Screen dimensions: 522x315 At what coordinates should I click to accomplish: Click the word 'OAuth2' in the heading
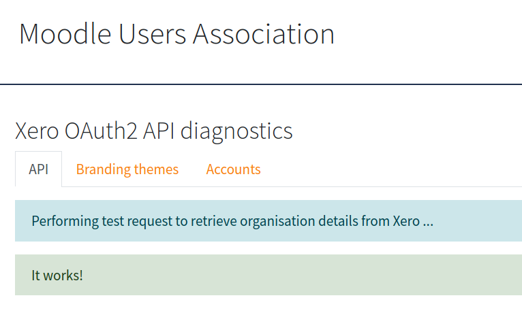tap(101, 131)
